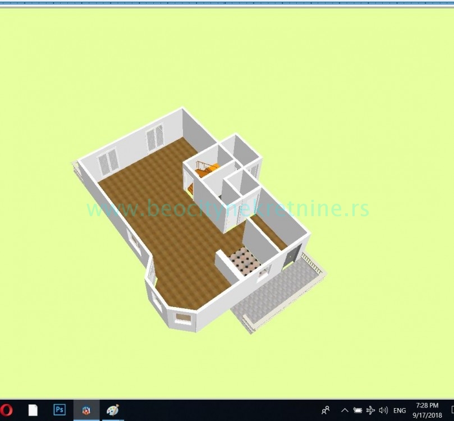The width and height of the screenshot is (454, 421).
Task: Click the People icon in the system tray
Action: (327, 410)
